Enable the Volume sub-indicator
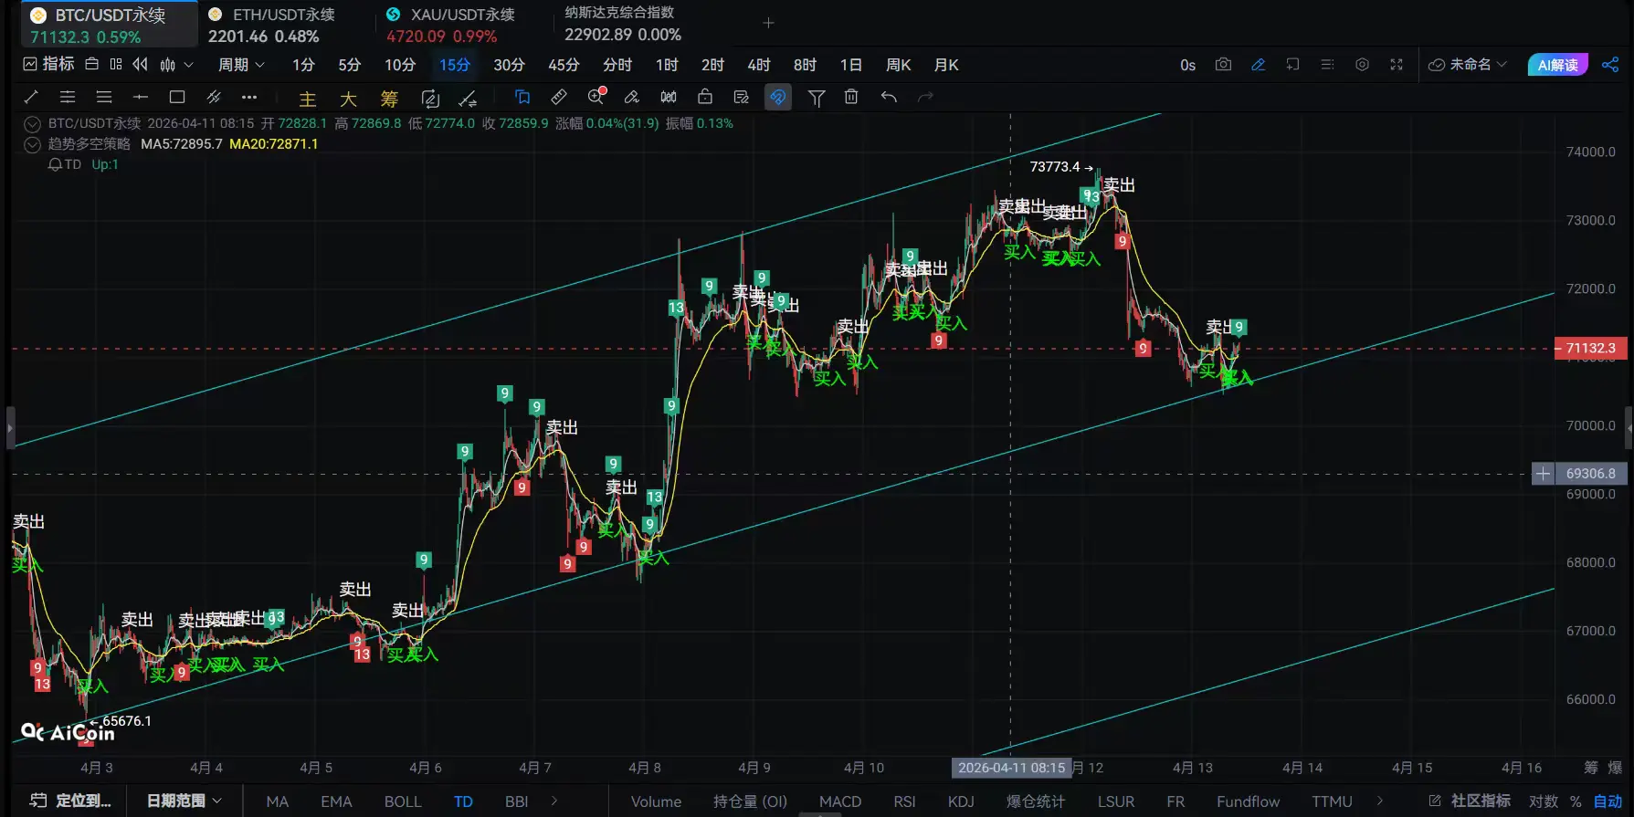This screenshot has height=817, width=1634. tap(656, 801)
